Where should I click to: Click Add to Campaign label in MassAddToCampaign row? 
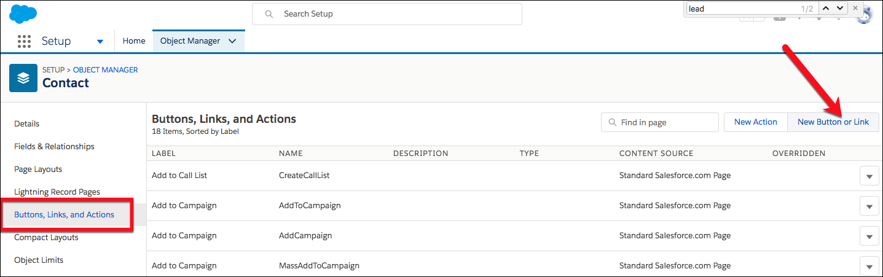coord(184,266)
